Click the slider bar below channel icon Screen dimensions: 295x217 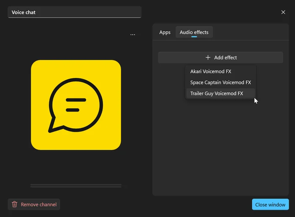(x=76, y=185)
